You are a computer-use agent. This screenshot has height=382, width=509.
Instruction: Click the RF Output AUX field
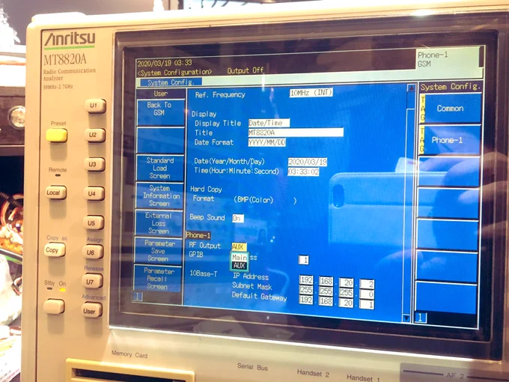click(x=240, y=247)
